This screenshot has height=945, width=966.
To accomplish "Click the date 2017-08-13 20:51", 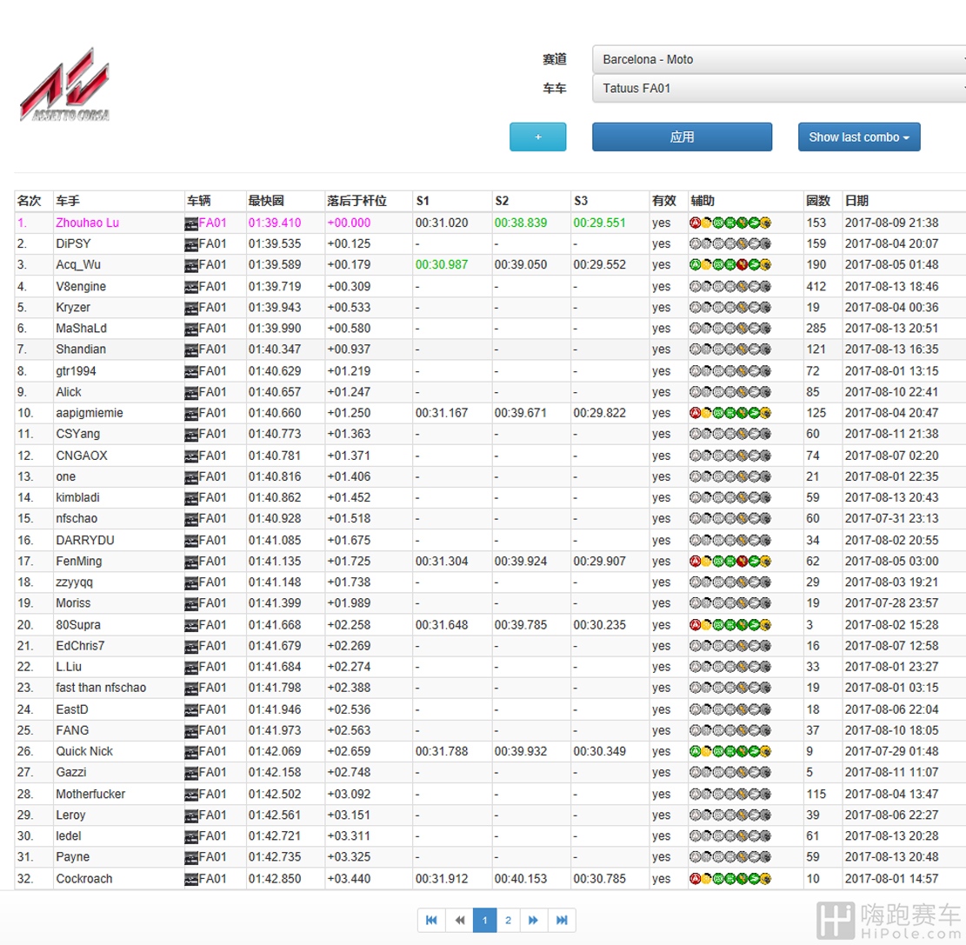I will tap(891, 329).
